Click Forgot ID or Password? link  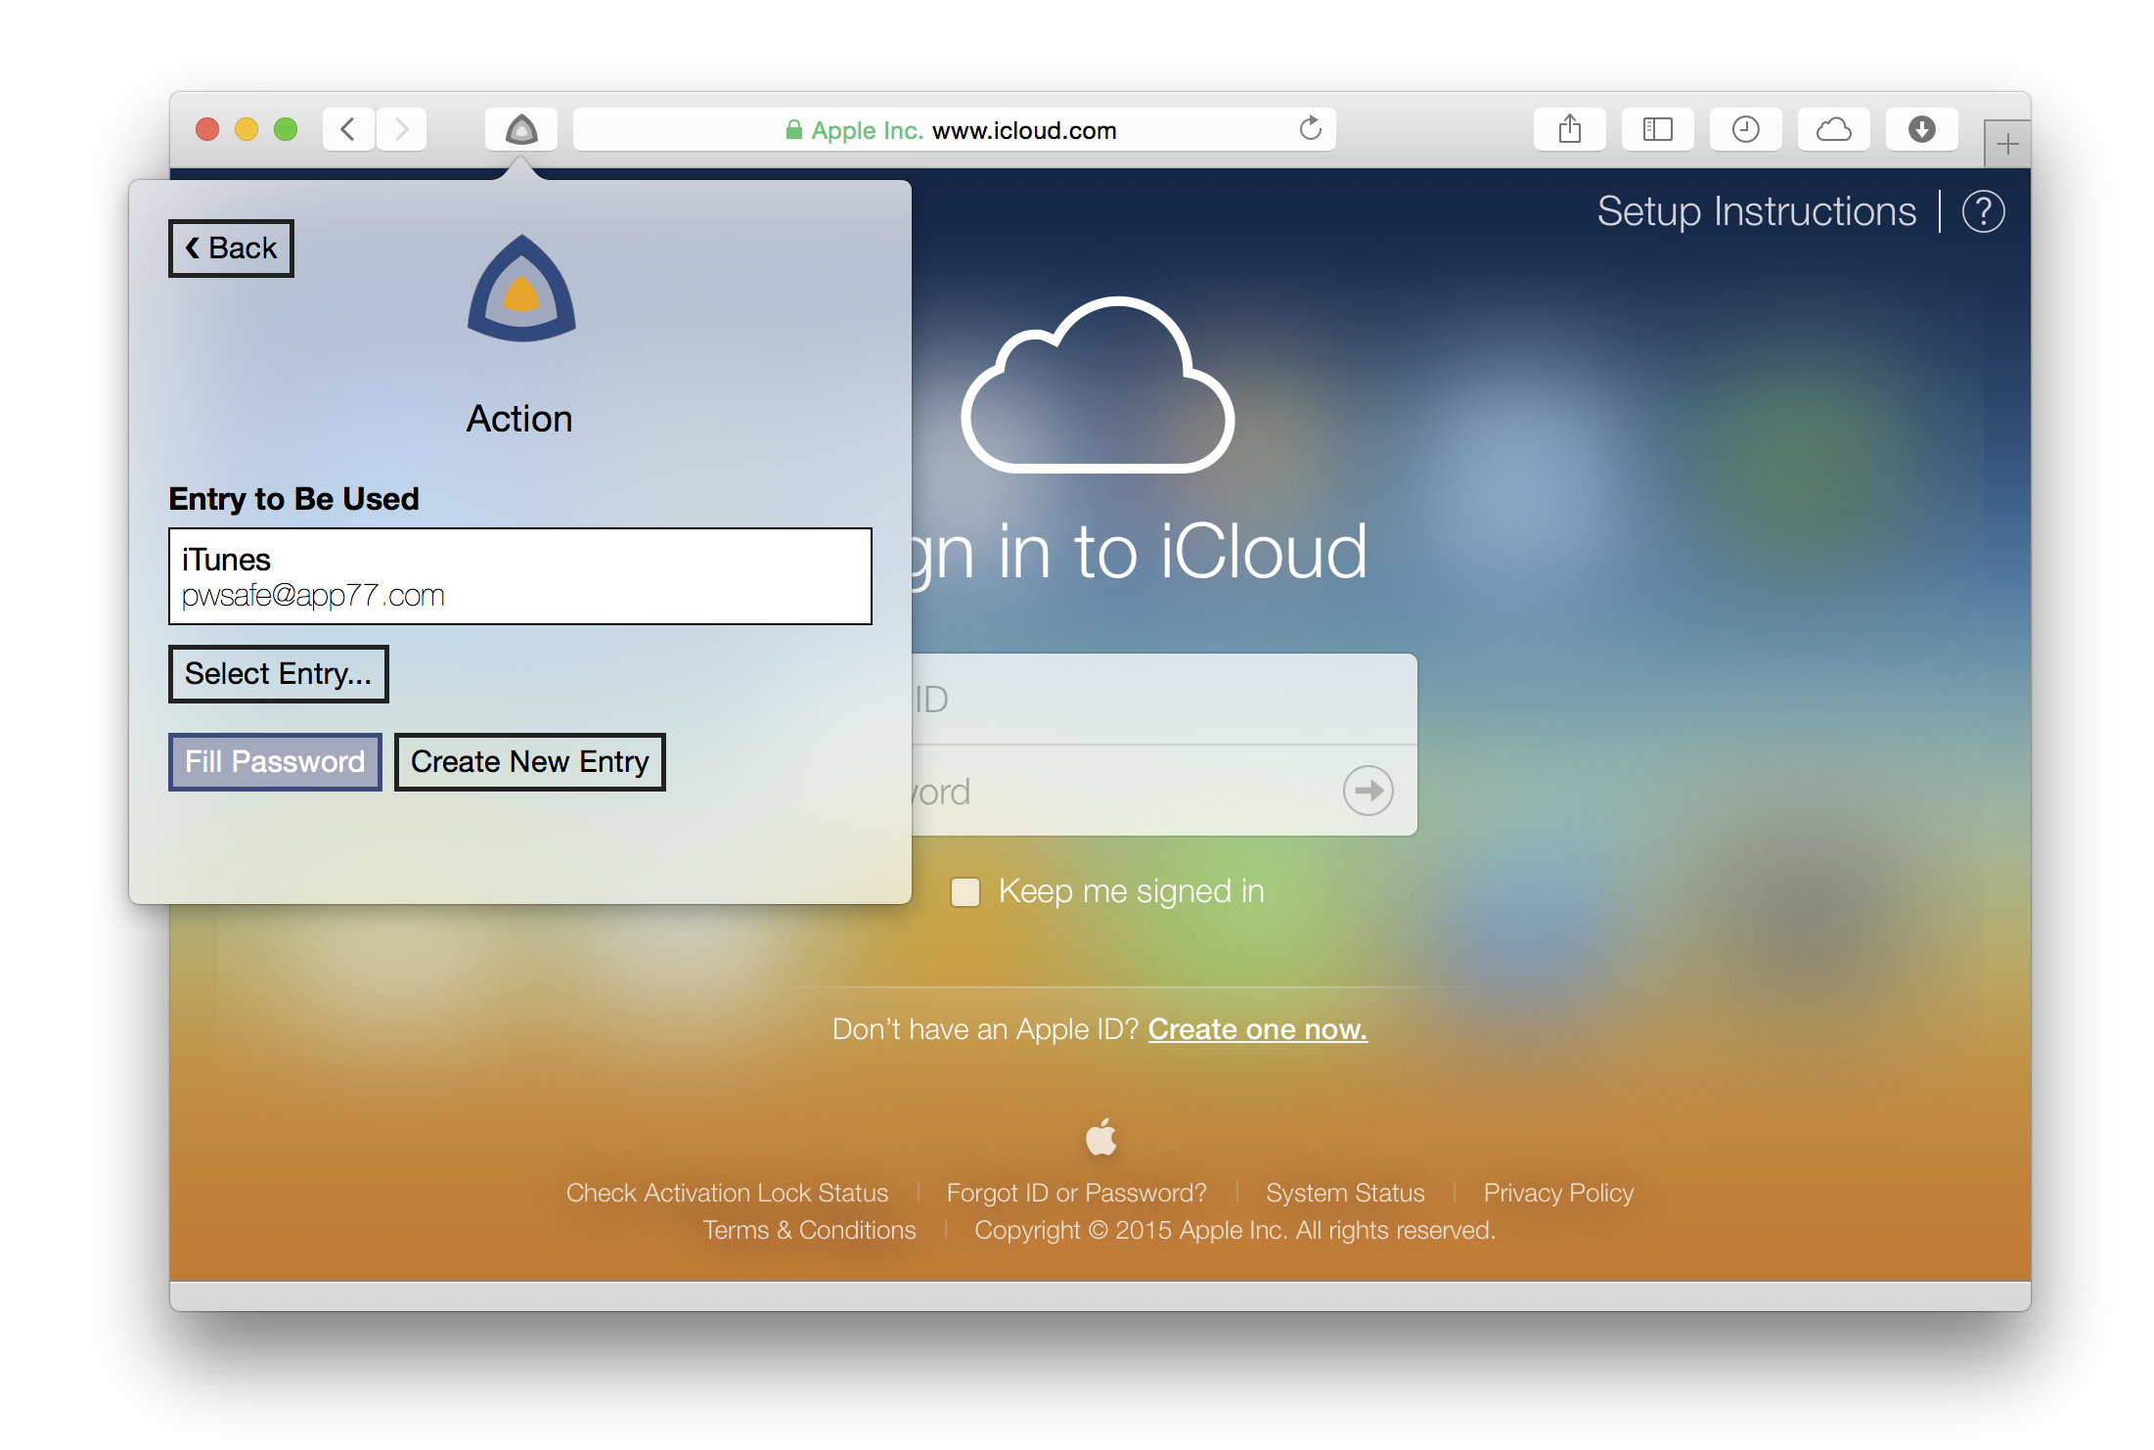pos(1077,1193)
